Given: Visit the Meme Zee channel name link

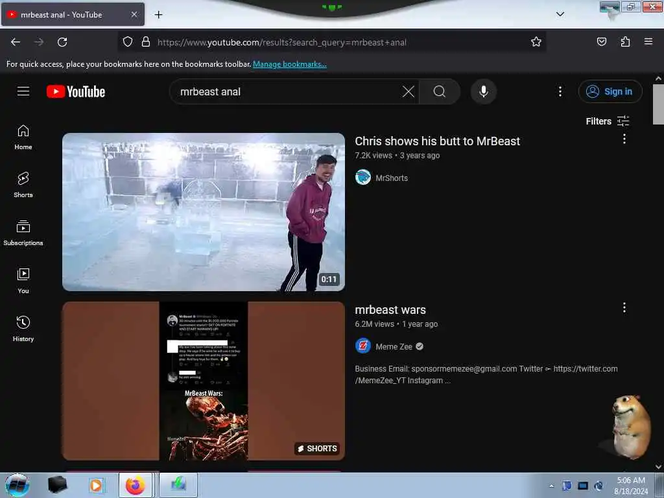Looking at the screenshot, I should 394,346.
